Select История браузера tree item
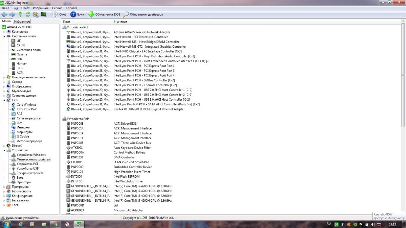The height and width of the screenshot is (228, 406). click(29, 141)
